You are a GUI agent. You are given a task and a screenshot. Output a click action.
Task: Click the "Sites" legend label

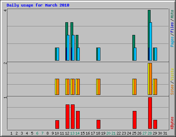click(x=172, y=90)
